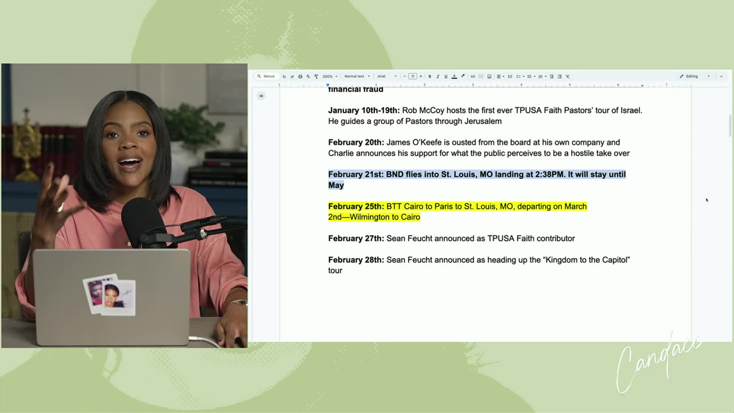Click the font size field showing 11
Image resolution: width=734 pixels, height=413 pixels.
[x=412, y=76]
